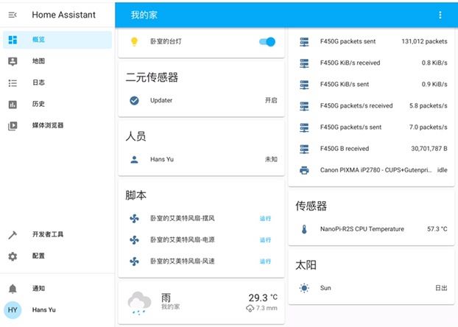Click the 0.8 KiB/s value
Screen dimensions: 458x327
[434, 63]
